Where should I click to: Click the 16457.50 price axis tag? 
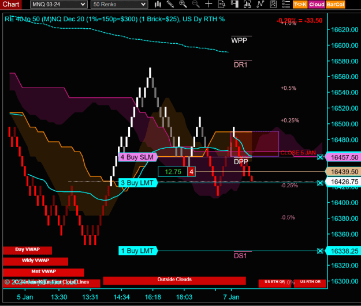pos(343,157)
